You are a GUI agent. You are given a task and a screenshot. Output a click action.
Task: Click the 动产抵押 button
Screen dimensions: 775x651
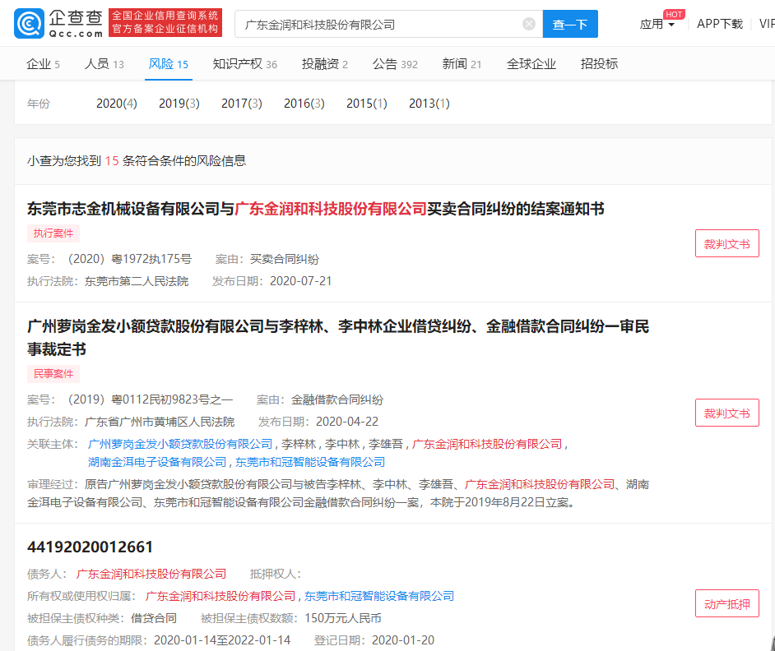click(x=727, y=603)
